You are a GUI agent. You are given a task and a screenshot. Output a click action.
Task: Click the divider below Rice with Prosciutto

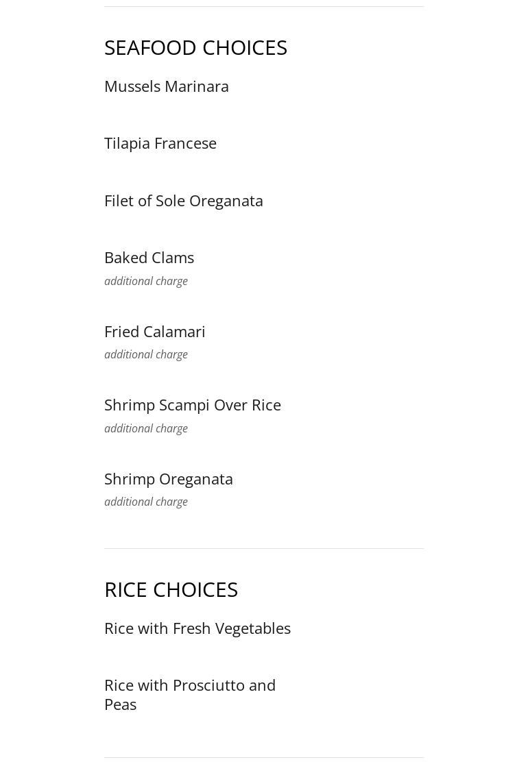point(264,757)
